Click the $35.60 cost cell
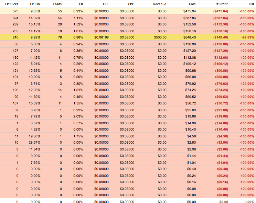Screen dimensions: 256x203 191,110
